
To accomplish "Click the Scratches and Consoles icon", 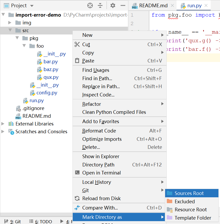I will point(11,131).
